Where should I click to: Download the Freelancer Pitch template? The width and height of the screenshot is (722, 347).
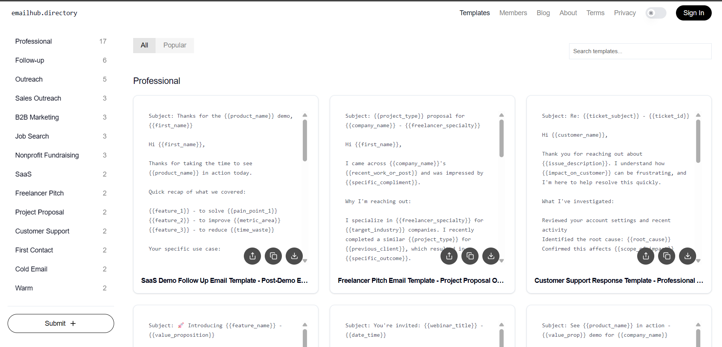[x=491, y=256]
